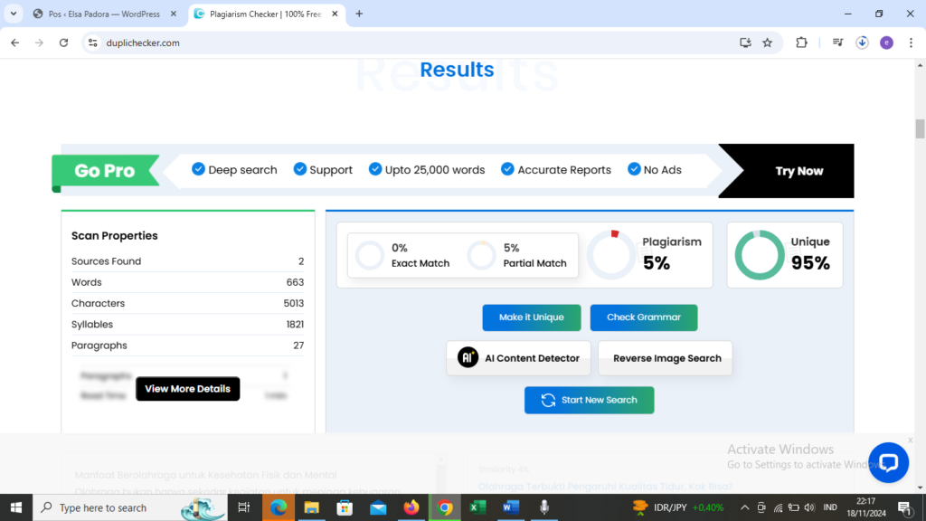Click the Chrome downloads icon
Viewport: 926px width, 521px height.
(x=862, y=43)
